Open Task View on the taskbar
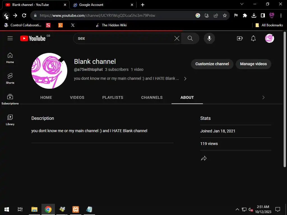Image resolution: width=287 pixels, height=215 pixels. [x=20, y=209]
